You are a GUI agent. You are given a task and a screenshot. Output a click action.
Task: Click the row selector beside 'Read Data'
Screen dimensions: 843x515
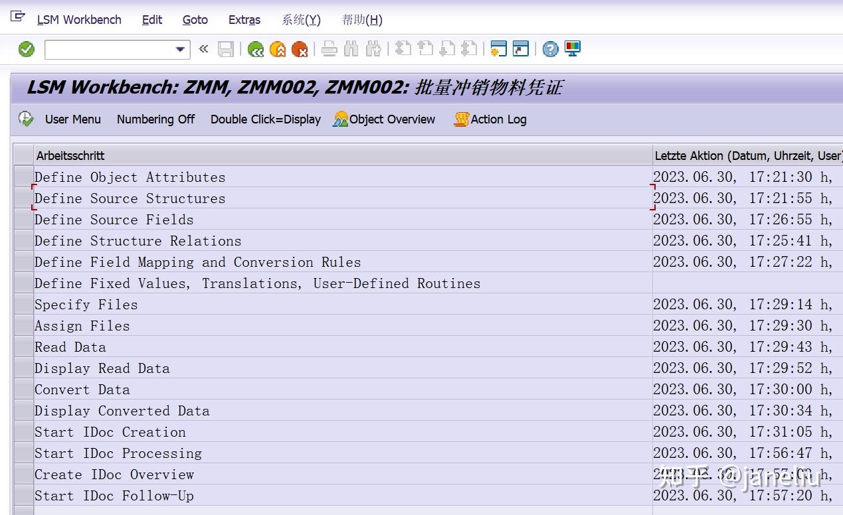click(x=24, y=346)
